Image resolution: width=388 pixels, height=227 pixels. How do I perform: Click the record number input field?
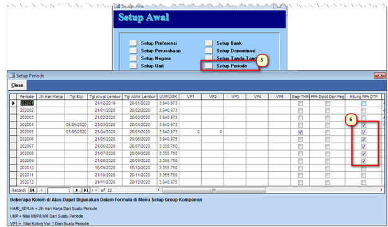[x=60, y=190]
